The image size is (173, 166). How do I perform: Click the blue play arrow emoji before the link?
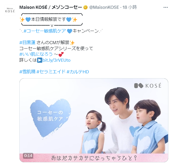click(x=40, y=60)
